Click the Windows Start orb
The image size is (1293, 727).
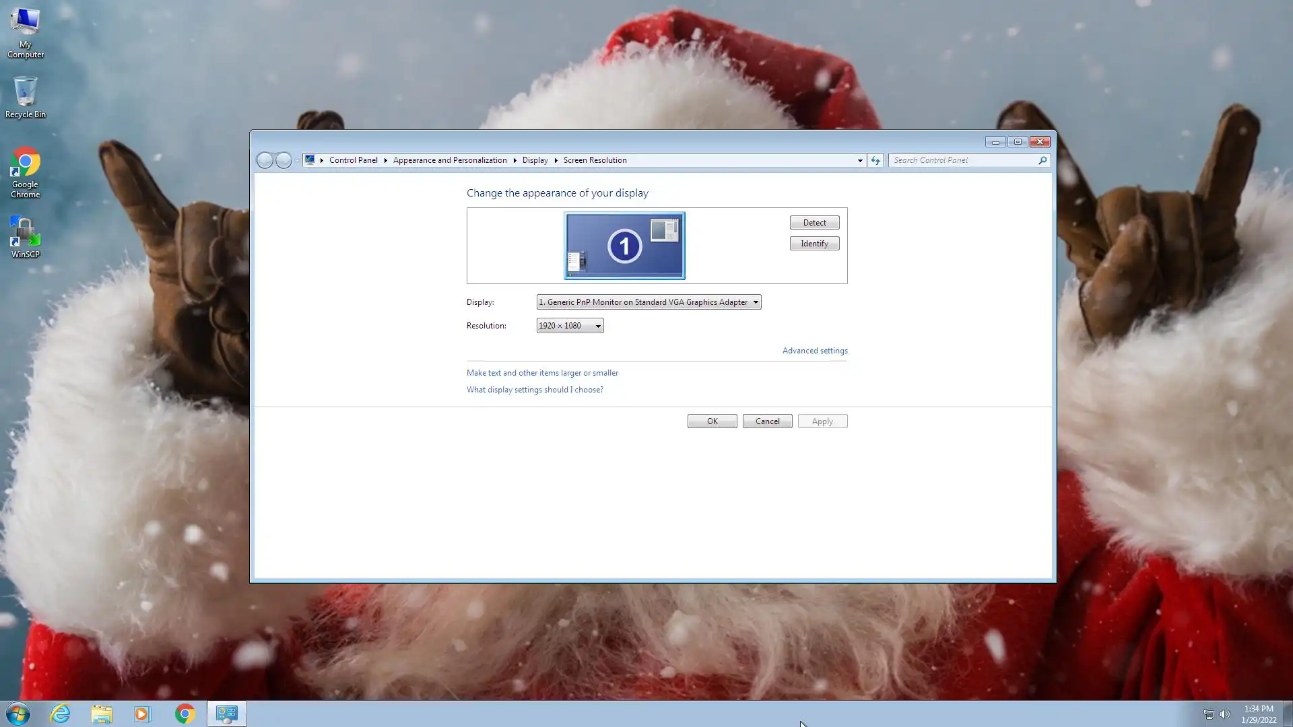pyautogui.click(x=18, y=714)
